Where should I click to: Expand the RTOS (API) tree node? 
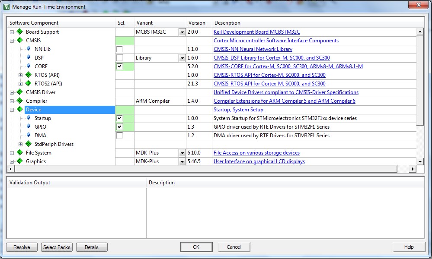click(20, 76)
